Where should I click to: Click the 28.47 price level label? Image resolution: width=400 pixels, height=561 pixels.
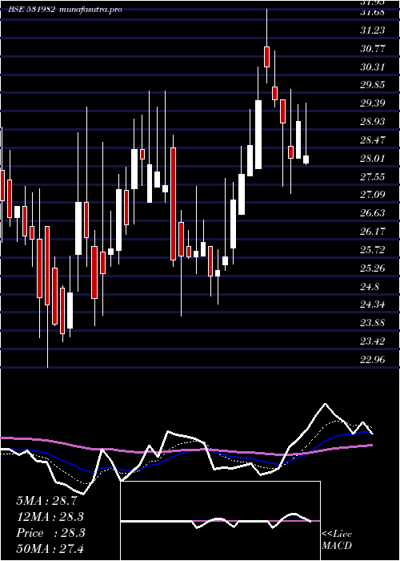[x=373, y=140]
